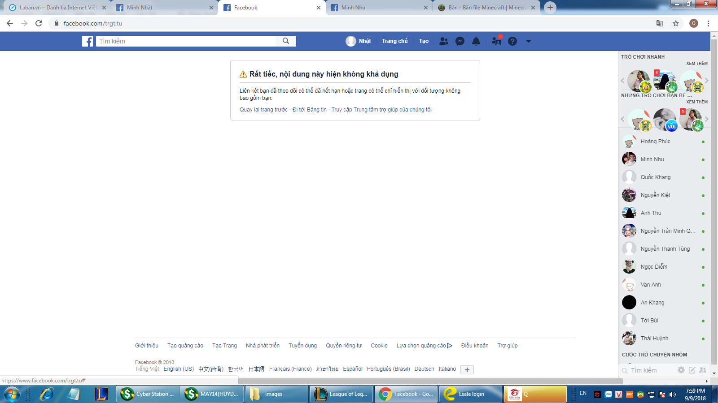The image size is (718, 403).
Task: Click the taskbar clock showing 7:59 PM
Action: pos(695,394)
